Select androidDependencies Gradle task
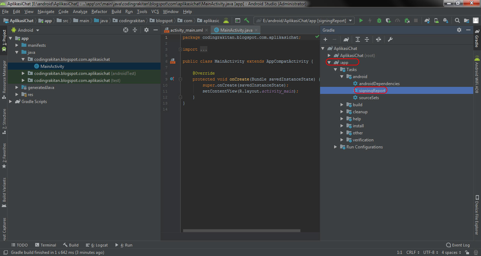This screenshot has height=256, width=481. tap(379, 84)
